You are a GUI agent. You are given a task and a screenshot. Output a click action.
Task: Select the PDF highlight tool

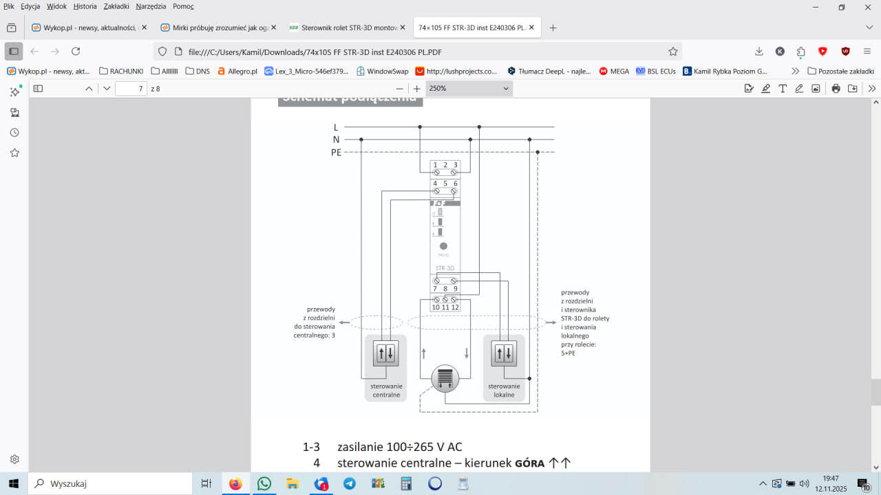coord(766,89)
